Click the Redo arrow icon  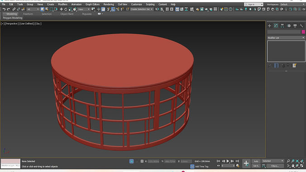point(9,9)
